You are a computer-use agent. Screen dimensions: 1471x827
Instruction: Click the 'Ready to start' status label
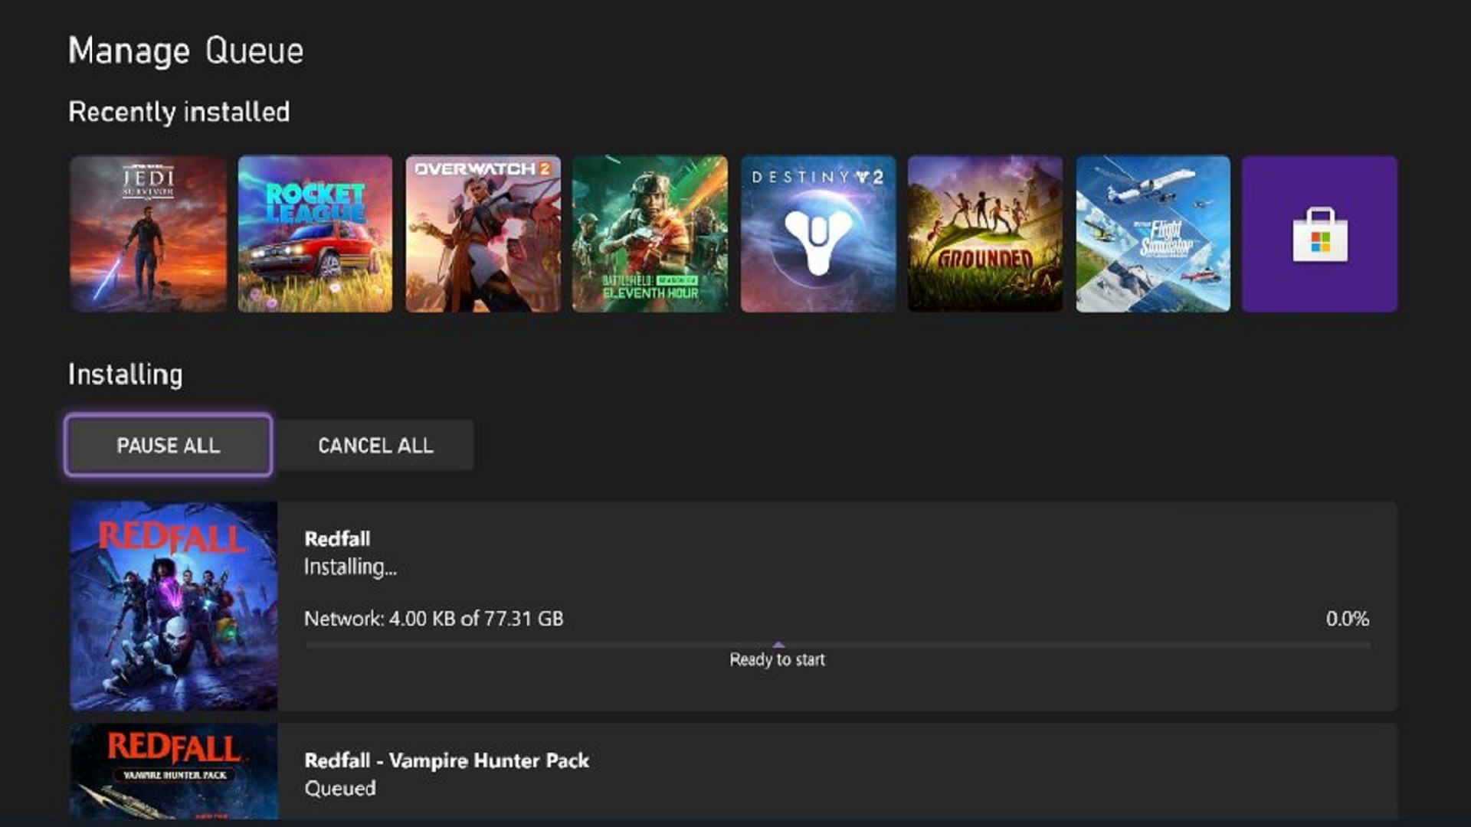tap(777, 659)
